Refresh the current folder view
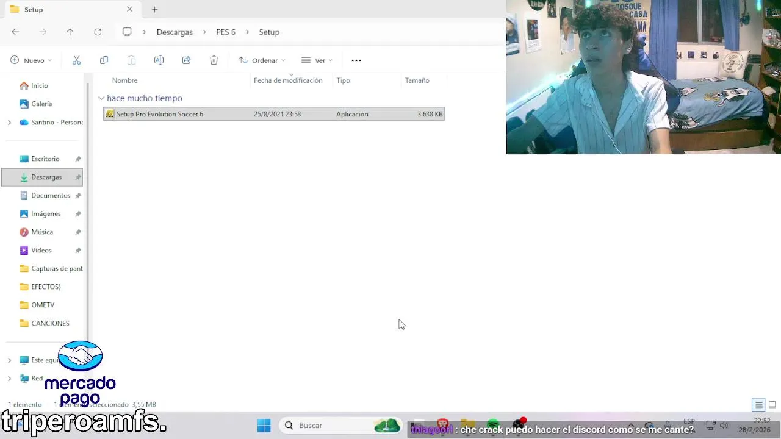 (x=98, y=32)
